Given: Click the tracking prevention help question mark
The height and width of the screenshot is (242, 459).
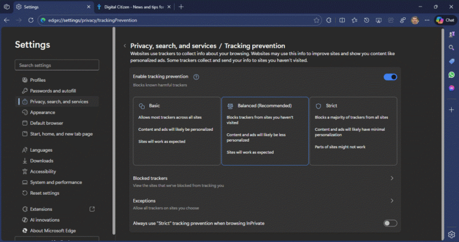Looking at the screenshot, I should tap(196, 77).
